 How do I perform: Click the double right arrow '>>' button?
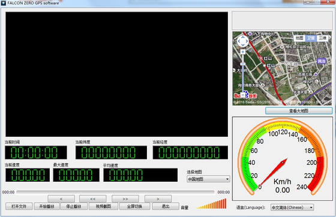pos(125,199)
